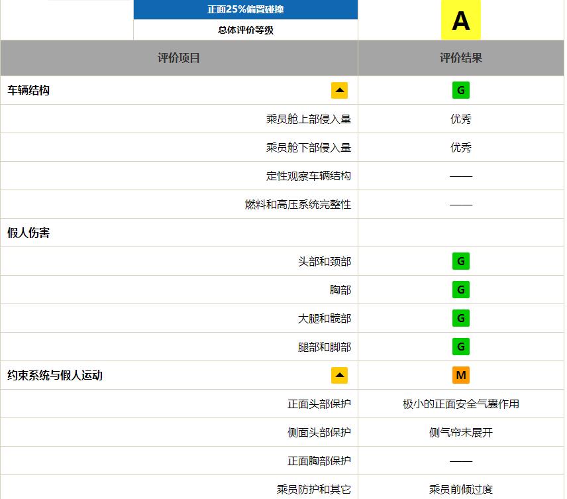Click 优秀 result for 乘员舱下部侵入量
The image size is (567, 499).
pyautogui.click(x=461, y=147)
